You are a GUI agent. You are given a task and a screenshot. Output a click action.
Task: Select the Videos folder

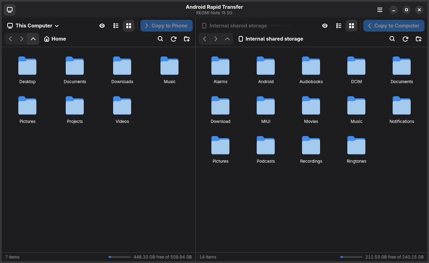pyautogui.click(x=122, y=110)
